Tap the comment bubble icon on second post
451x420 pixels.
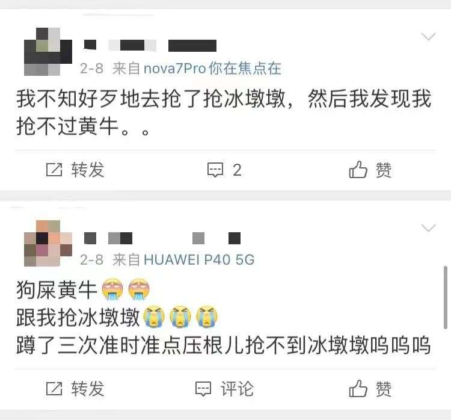pos(203,389)
